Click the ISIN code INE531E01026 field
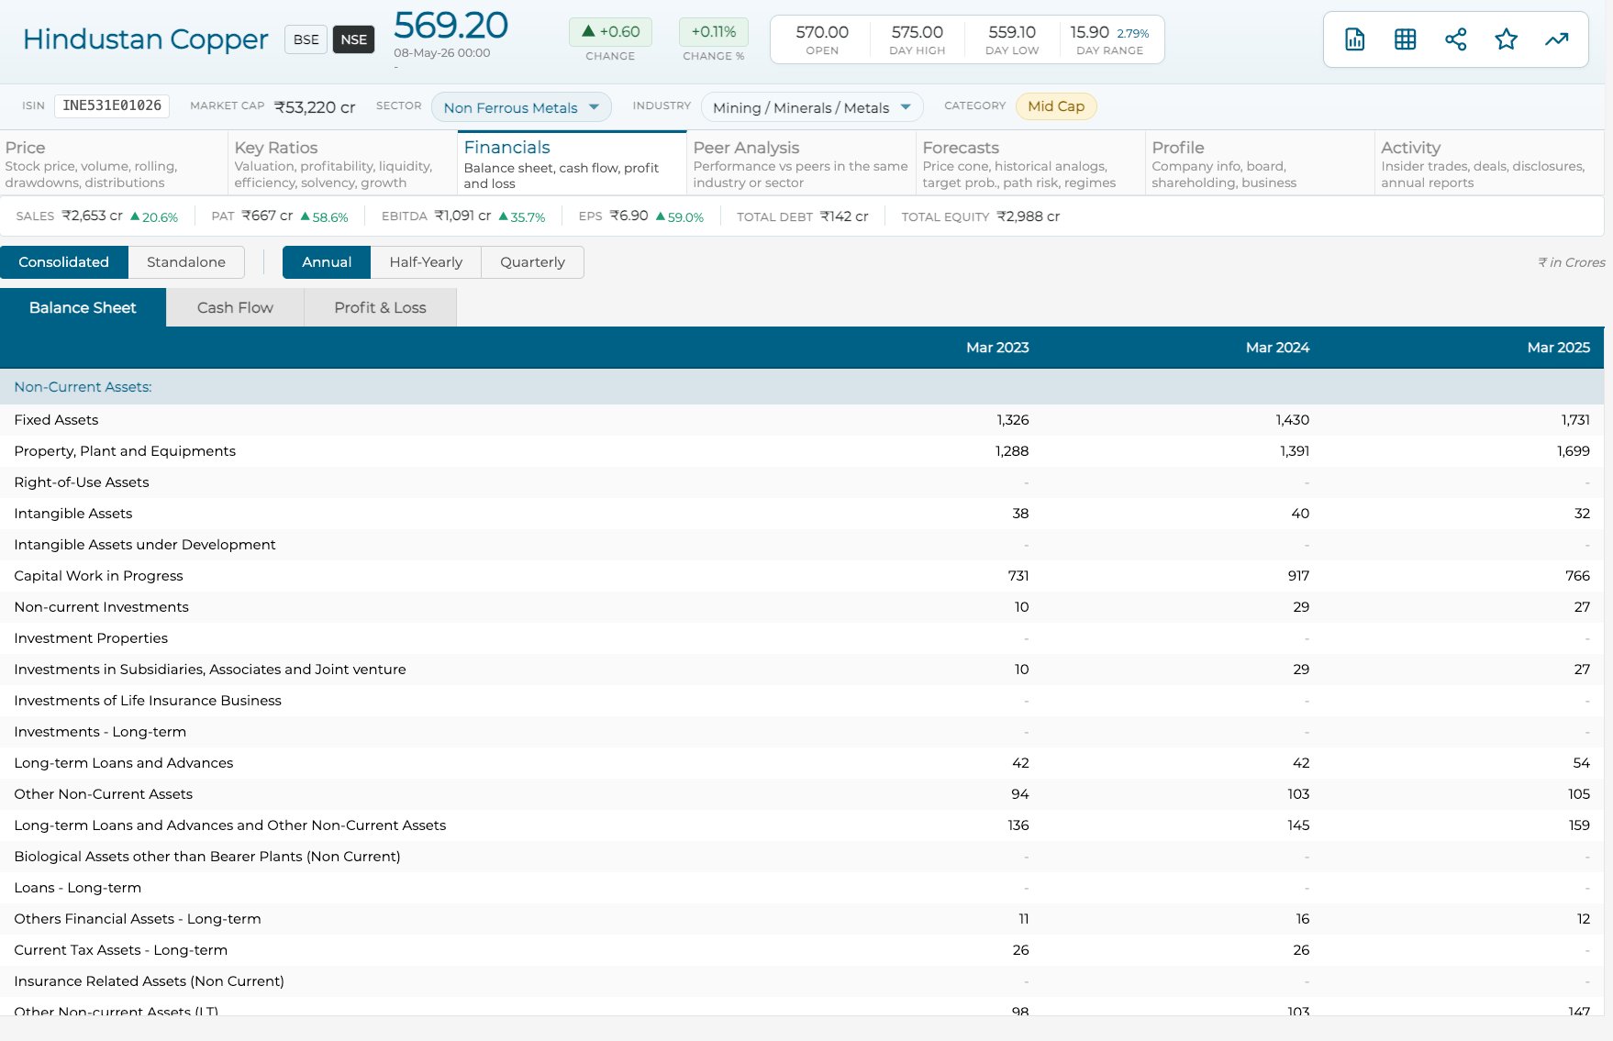 pos(112,106)
